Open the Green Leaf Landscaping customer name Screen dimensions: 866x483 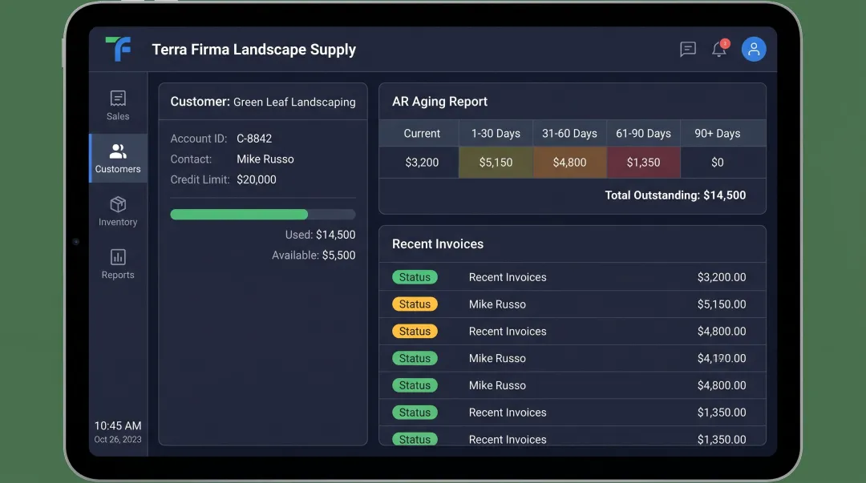pyautogui.click(x=294, y=102)
